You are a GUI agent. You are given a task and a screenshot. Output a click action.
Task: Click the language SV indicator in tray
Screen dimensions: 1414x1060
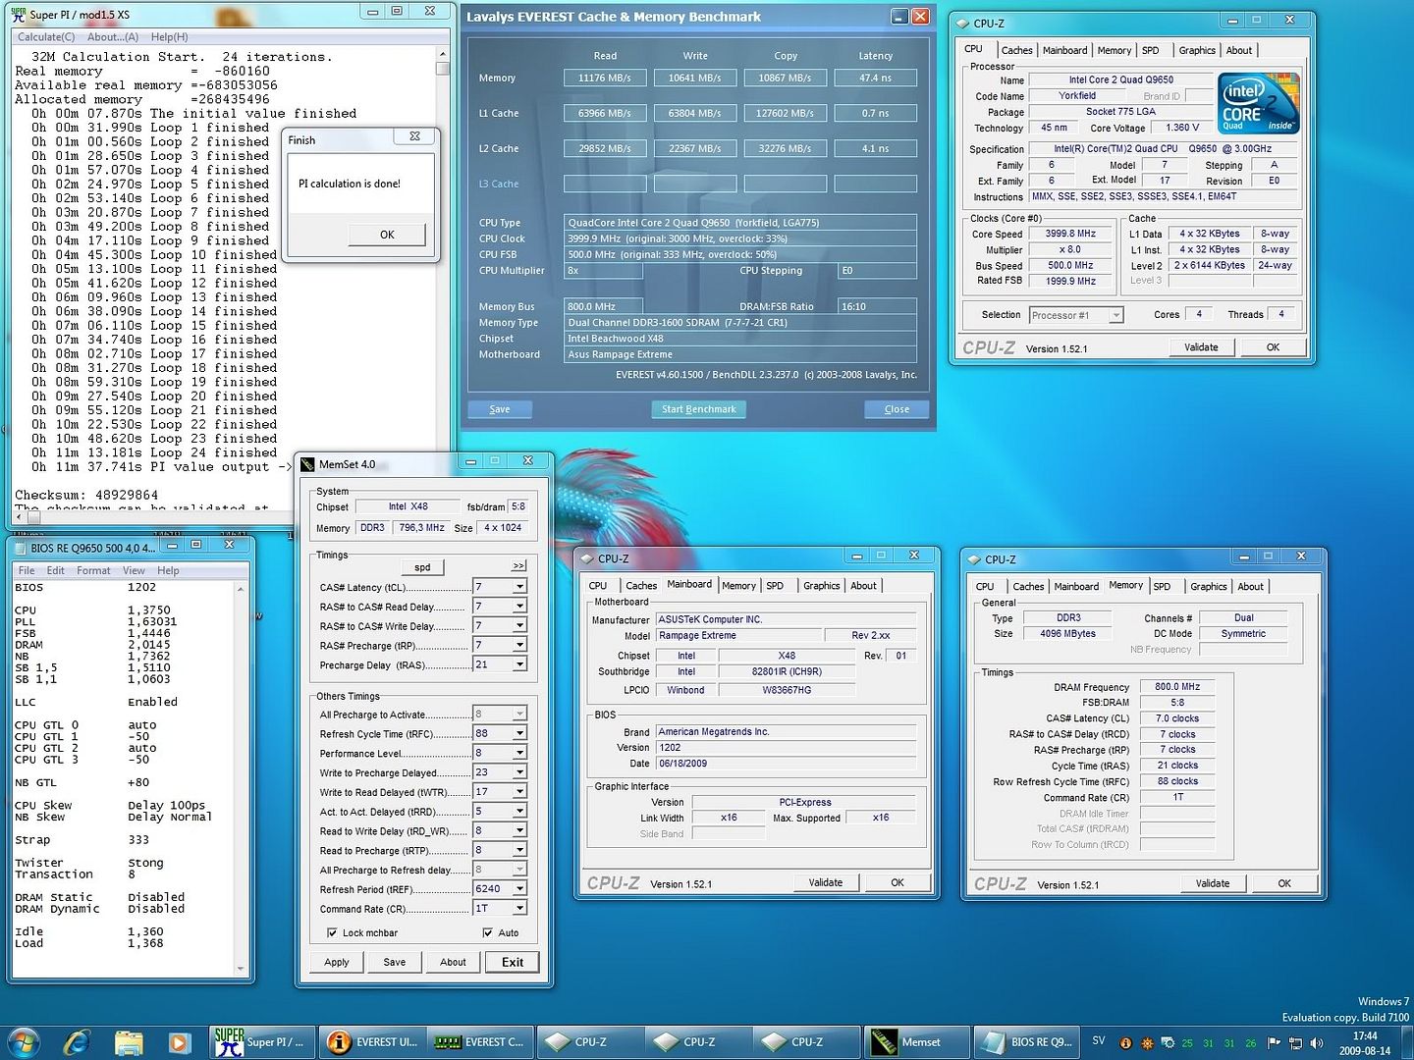point(1099,1041)
